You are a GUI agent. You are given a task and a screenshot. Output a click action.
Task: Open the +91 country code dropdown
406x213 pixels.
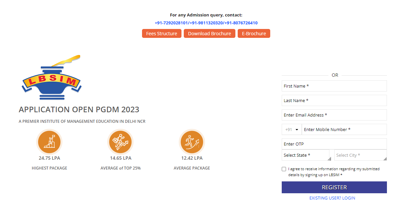[x=292, y=129]
